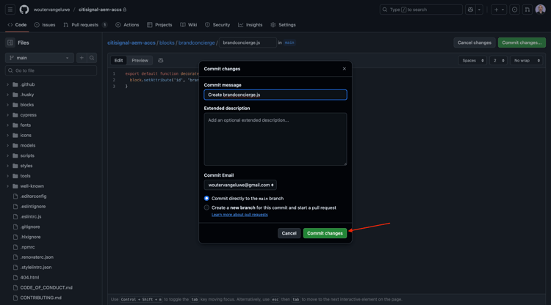551x305 pixels.
Task: Add a file with the plus icon
Action: (82, 58)
